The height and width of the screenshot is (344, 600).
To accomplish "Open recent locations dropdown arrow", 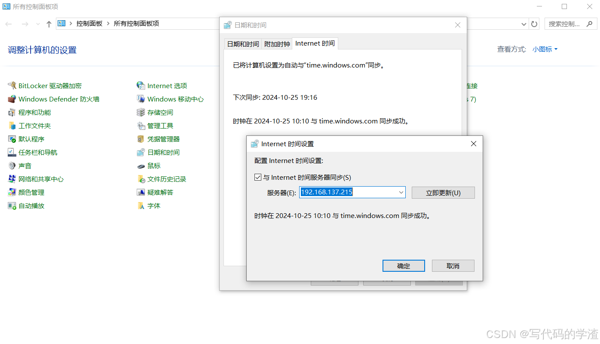I will (x=38, y=24).
